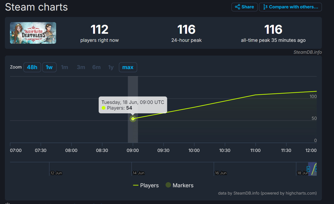Click the navigator timeline near 14 Jun

(x=138, y=169)
